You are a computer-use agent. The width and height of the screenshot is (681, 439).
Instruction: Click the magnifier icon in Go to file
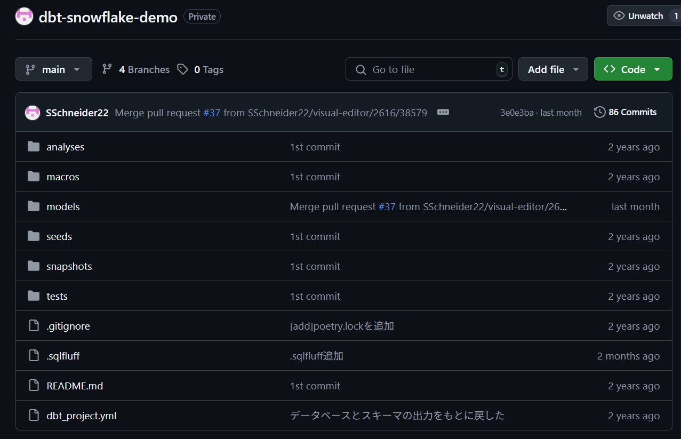(361, 70)
